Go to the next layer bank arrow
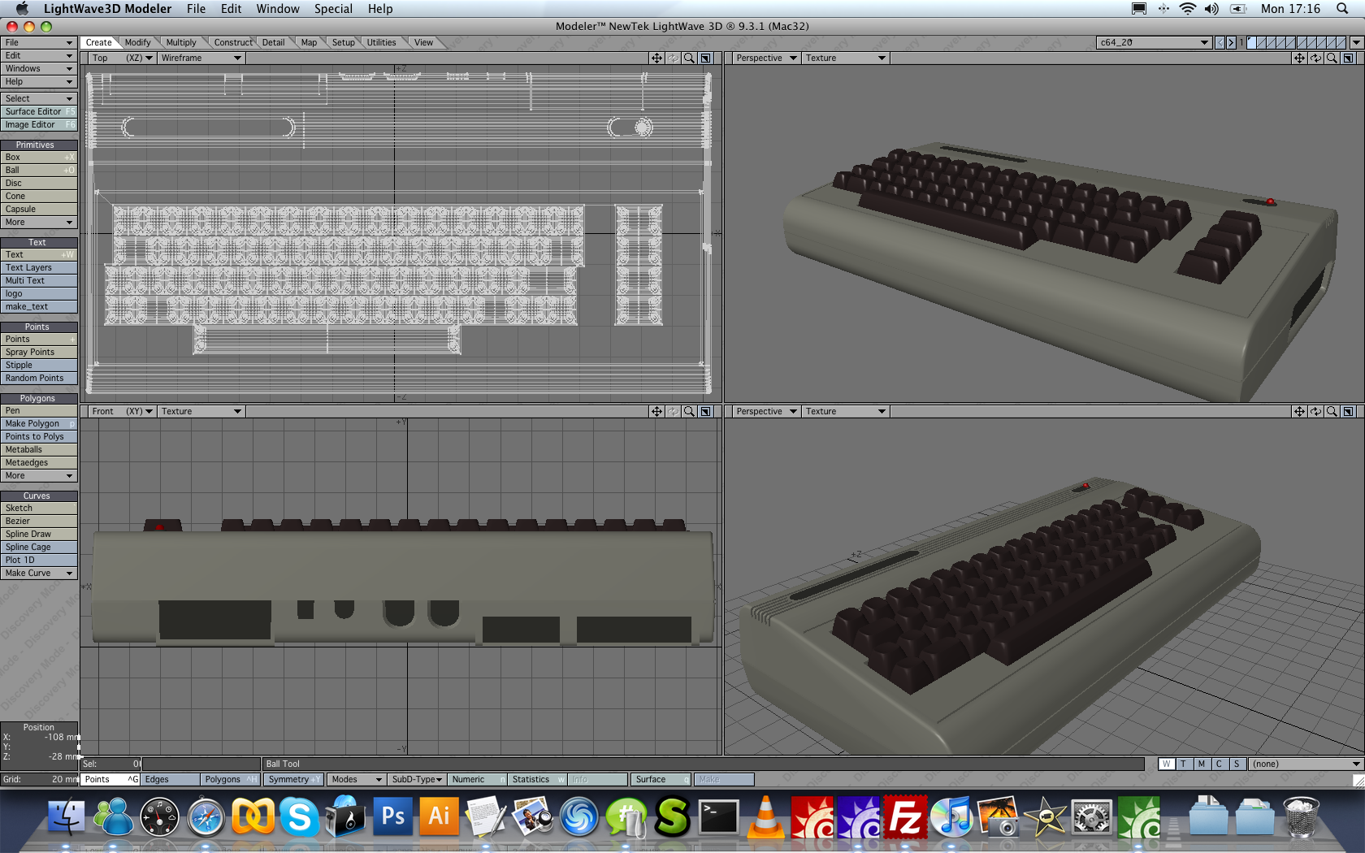This screenshot has width=1365, height=853. [x=1231, y=42]
